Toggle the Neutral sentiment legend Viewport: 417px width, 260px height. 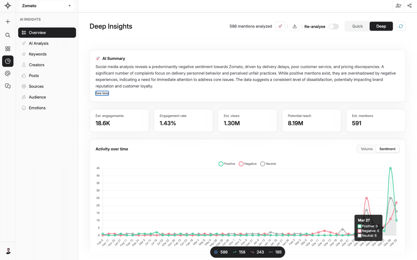[268, 164]
